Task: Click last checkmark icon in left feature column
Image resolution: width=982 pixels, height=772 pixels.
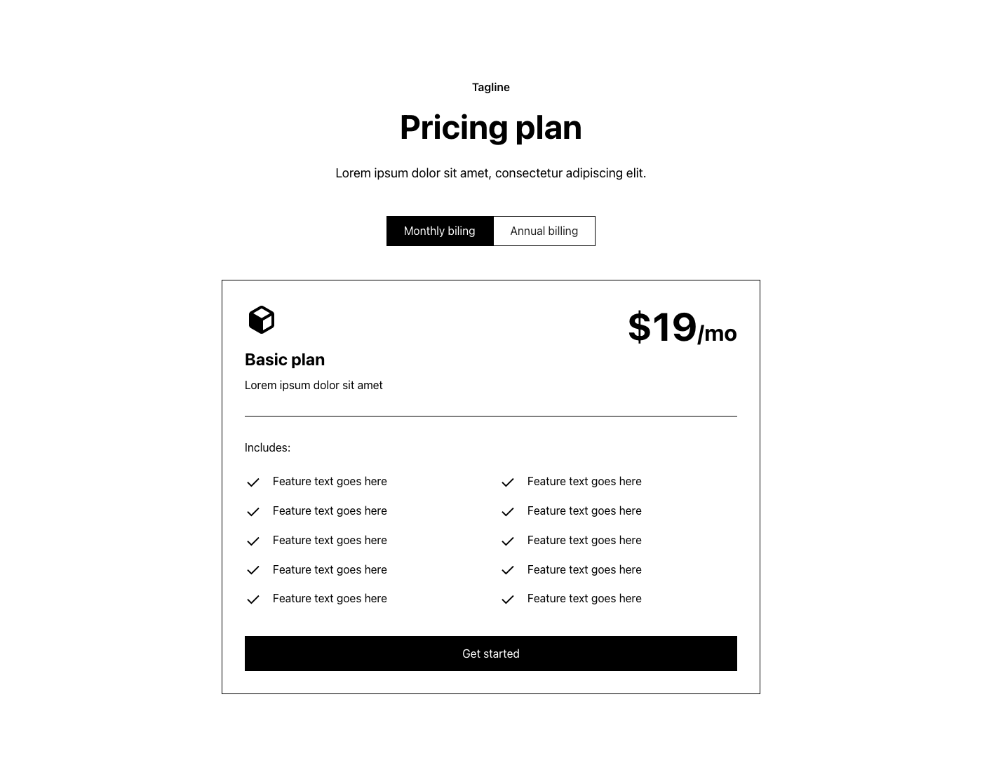Action: pyautogui.click(x=253, y=599)
